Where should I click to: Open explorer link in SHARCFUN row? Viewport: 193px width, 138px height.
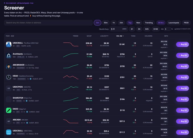coord(164,102)
